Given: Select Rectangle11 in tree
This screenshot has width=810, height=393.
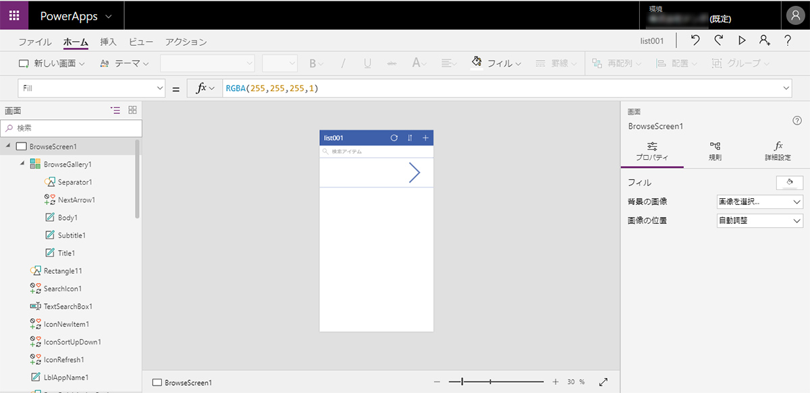Looking at the screenshot, I should click(x=63, y=271).
